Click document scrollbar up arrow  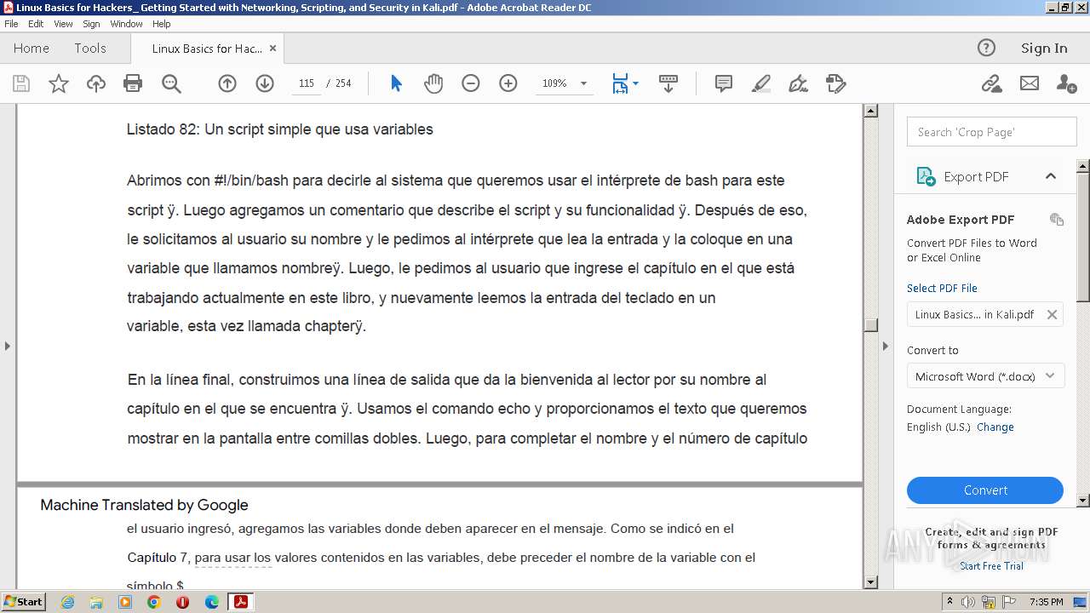tap(870, 111)
